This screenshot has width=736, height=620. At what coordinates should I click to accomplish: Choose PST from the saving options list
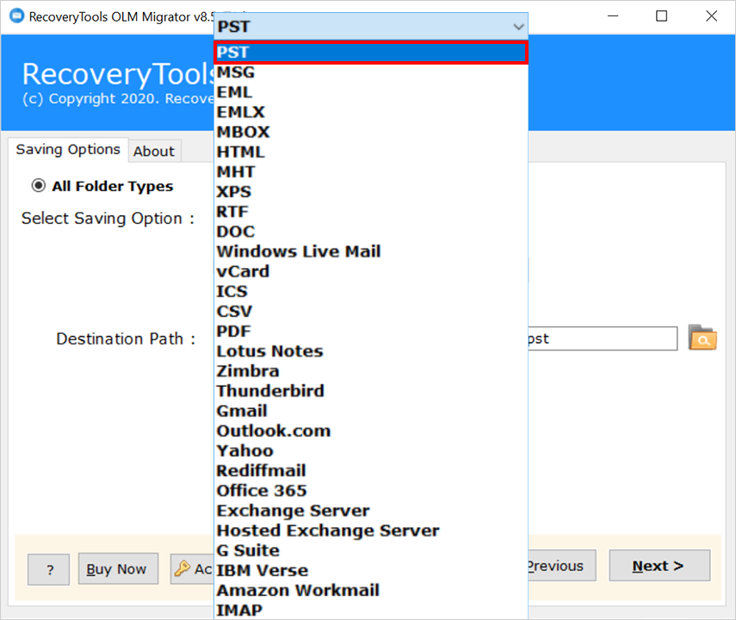[x=371, y=53]
